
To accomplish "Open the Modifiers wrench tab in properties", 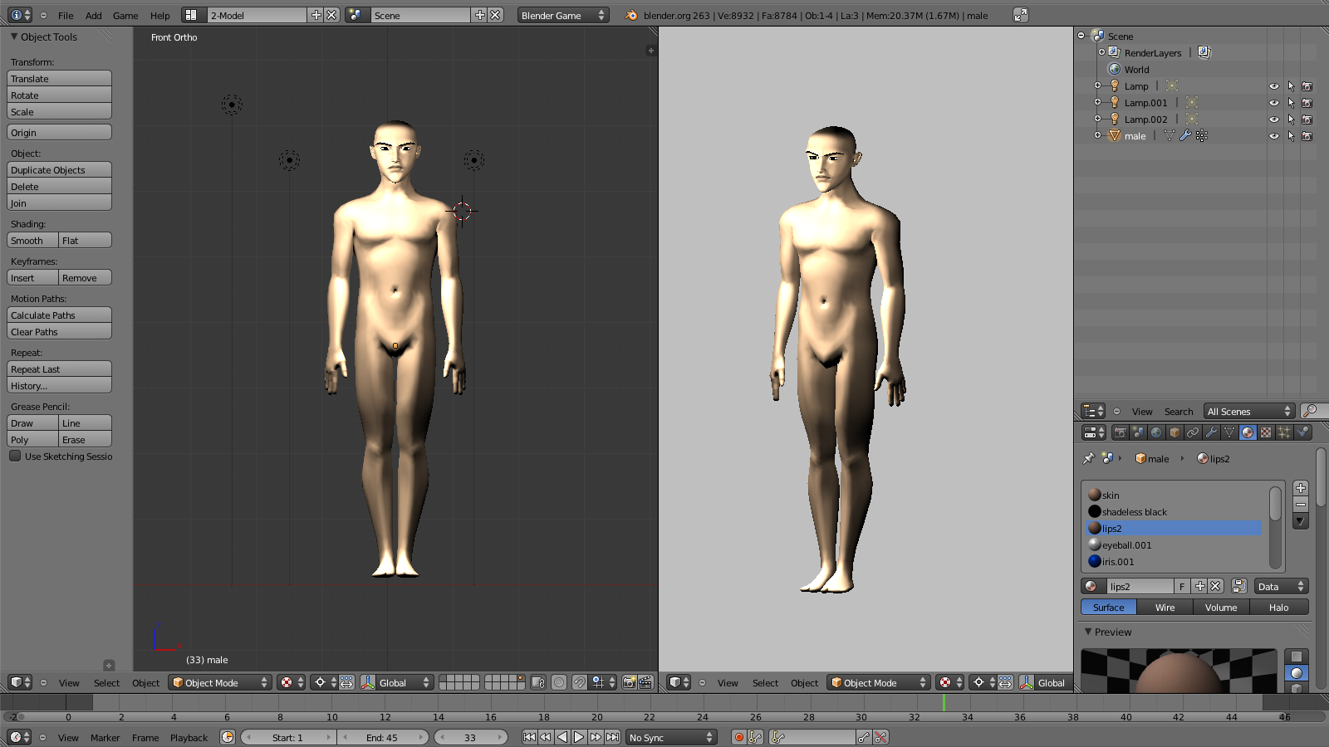I will 1211,432.
